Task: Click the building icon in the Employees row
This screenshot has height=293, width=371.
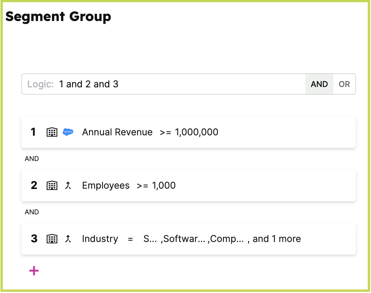Action: point(52,186)
